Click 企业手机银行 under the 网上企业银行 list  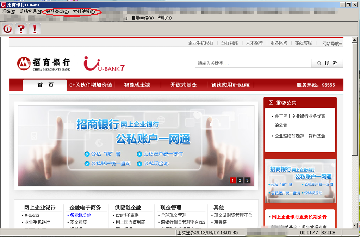(x=37, y=222)
